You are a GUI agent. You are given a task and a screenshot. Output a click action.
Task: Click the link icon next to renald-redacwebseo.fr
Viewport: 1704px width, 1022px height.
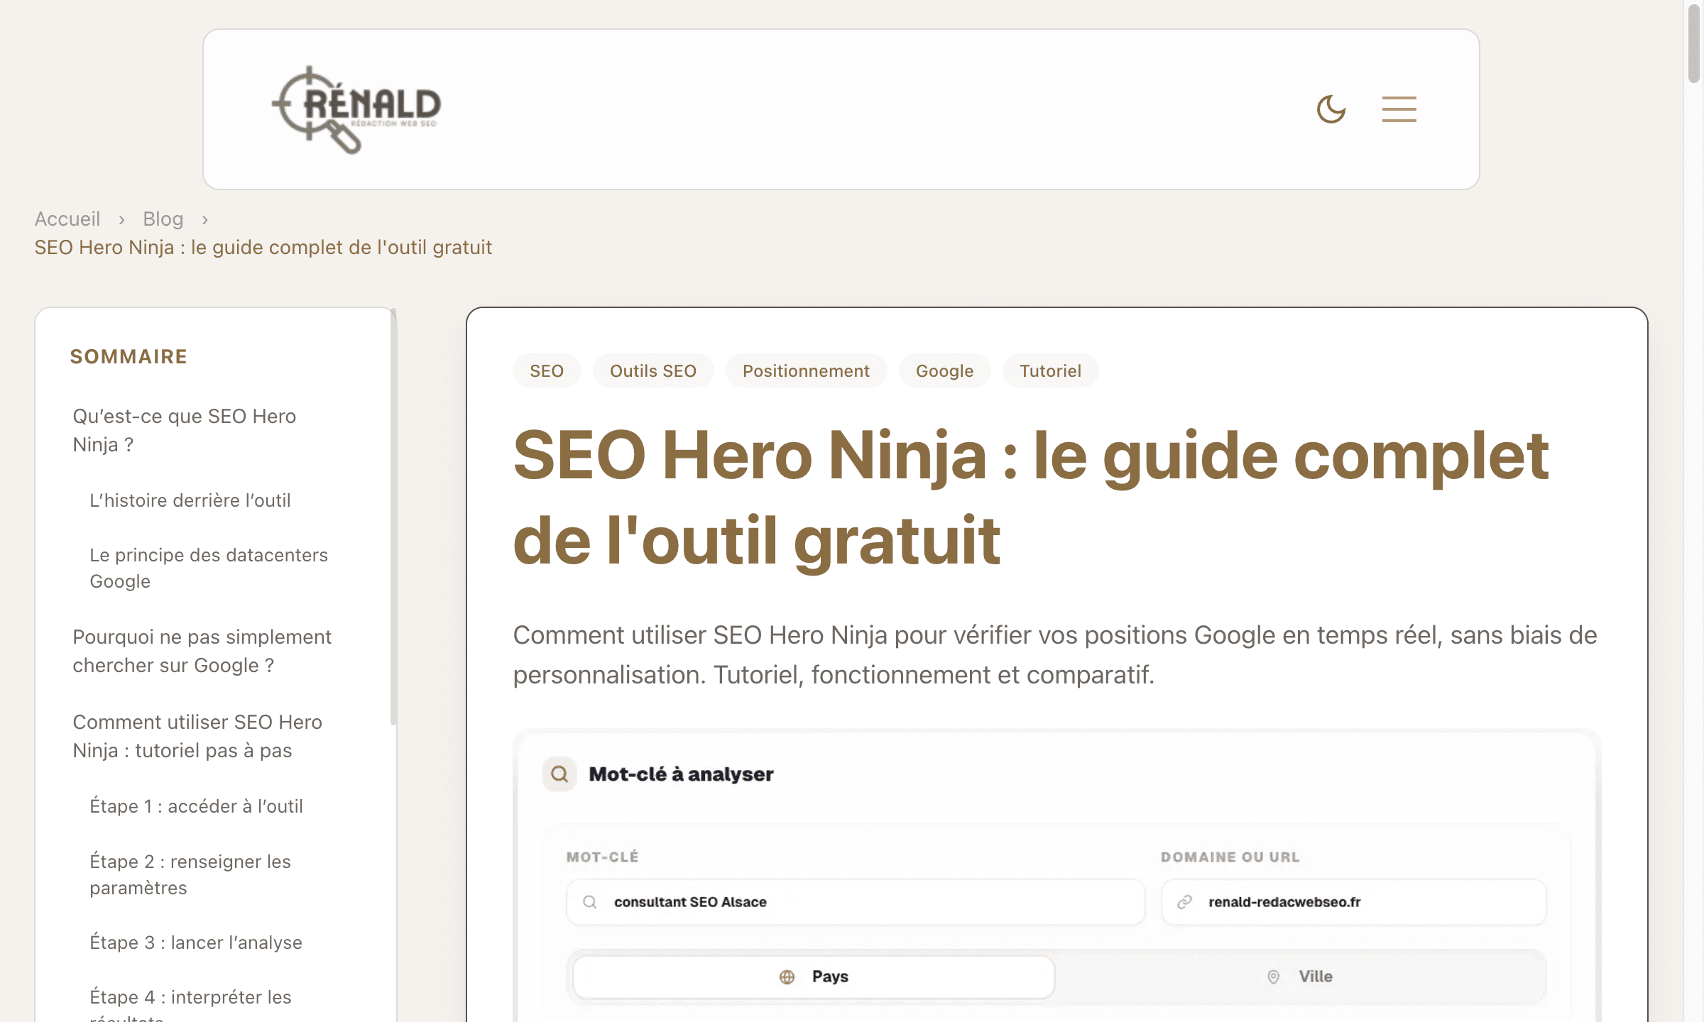1184,902
